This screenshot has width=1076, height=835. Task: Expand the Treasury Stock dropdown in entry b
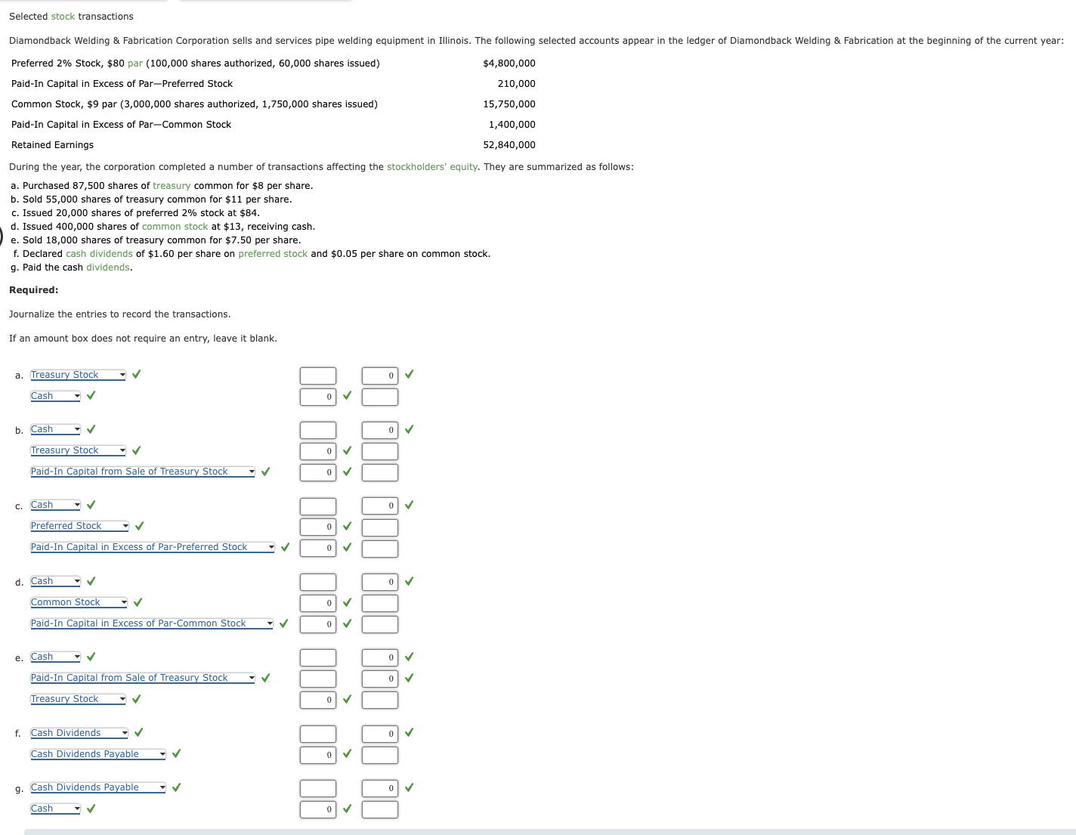[78, 450]
